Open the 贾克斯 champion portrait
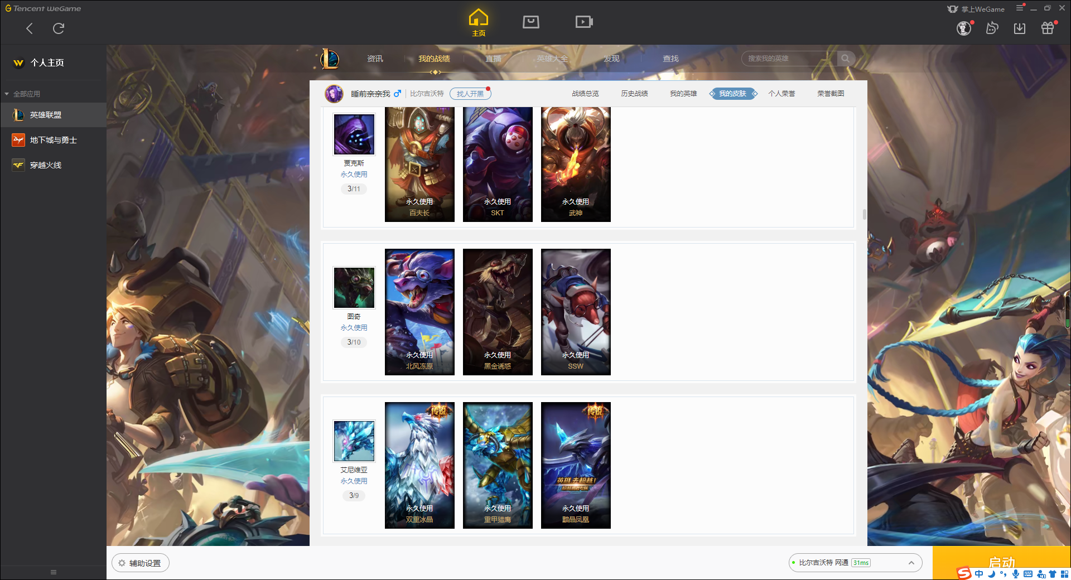1071x580 pixels. tap(354, 134)
